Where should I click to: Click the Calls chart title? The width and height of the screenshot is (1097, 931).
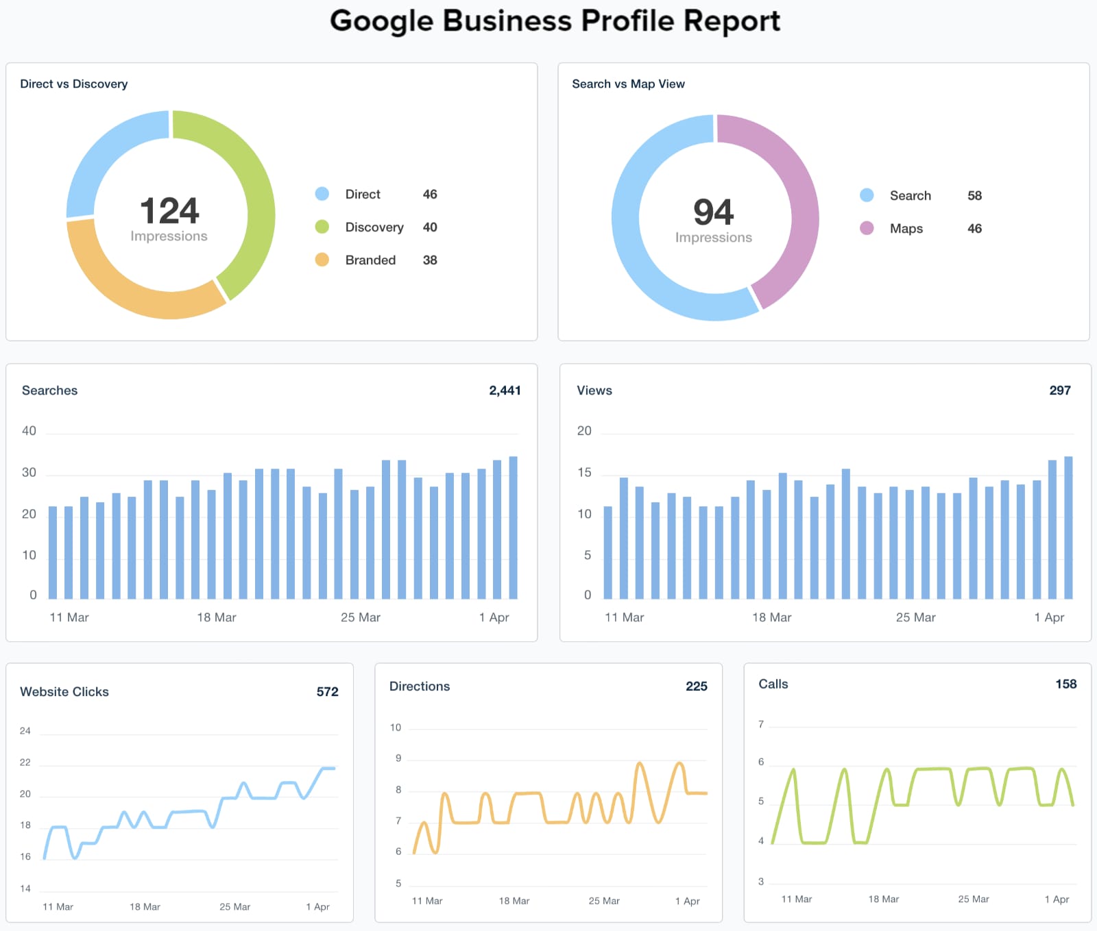click(773, 684)
